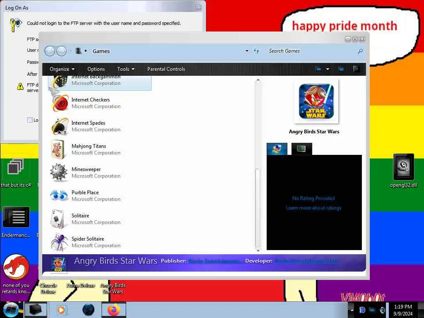Select the Minesweeper list entry text
The height and width of the screenshot is (318, 424).
pyautogui.click(x=86, y=169)
